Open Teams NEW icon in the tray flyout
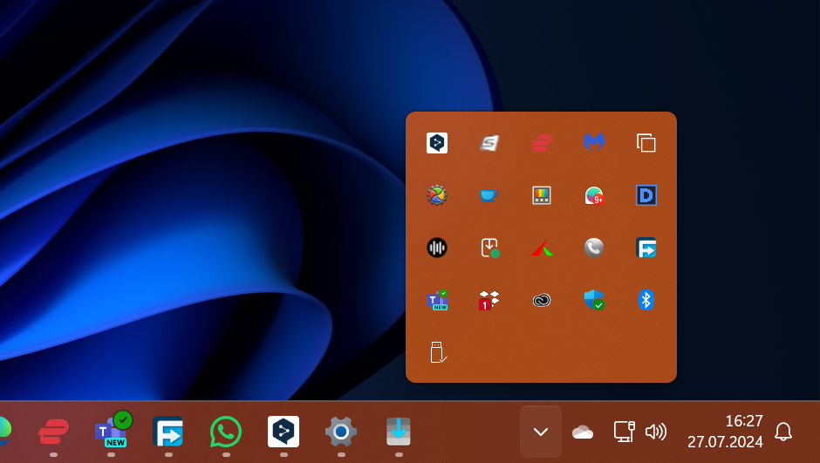The image size is (820, 463). tap(437, 300)
